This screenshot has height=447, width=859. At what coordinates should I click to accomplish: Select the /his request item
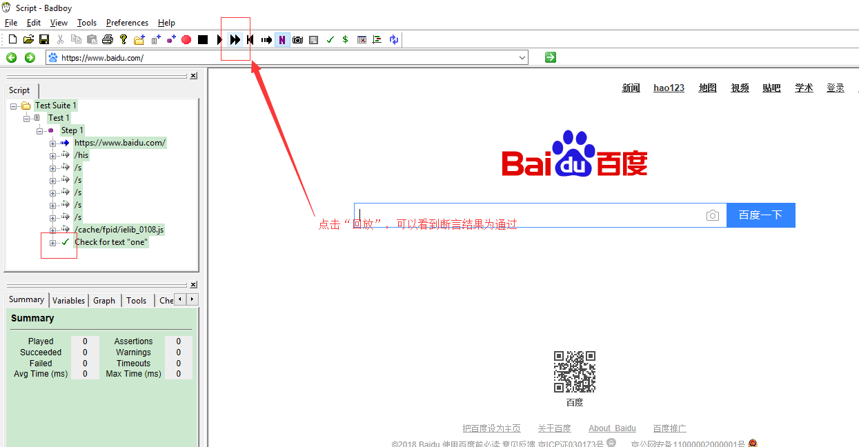[x=81, y=155]
